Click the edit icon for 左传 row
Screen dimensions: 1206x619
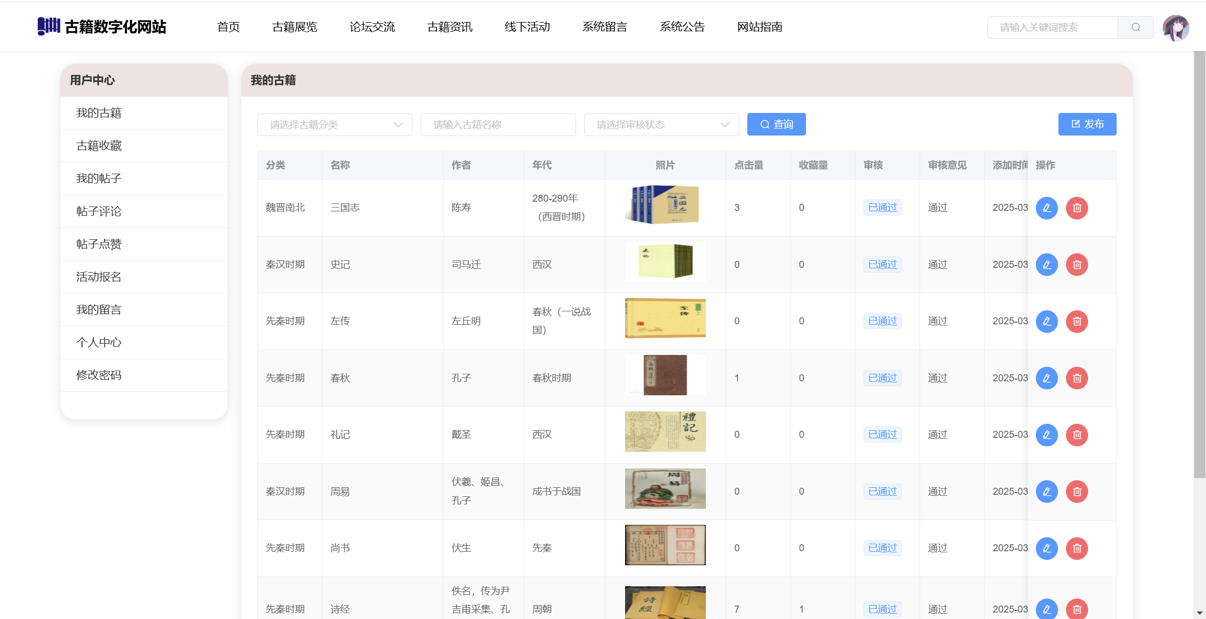pyautogui.click(x=1047, y=322)
